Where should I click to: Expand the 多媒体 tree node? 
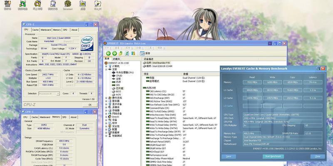coord(106,107)
